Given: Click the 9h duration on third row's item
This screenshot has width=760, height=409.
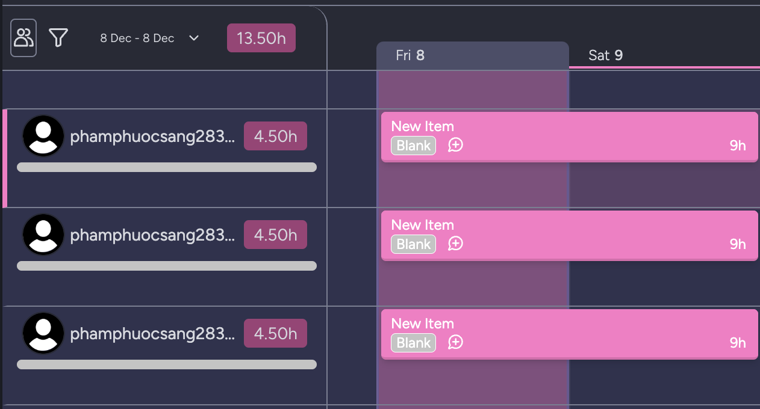Looking at the screenshot, I should [737, 343].
